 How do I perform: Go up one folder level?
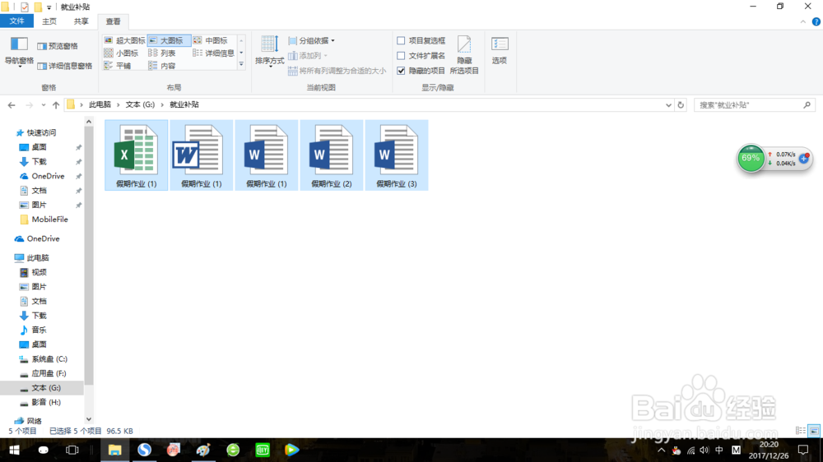(x=56, y=105)
